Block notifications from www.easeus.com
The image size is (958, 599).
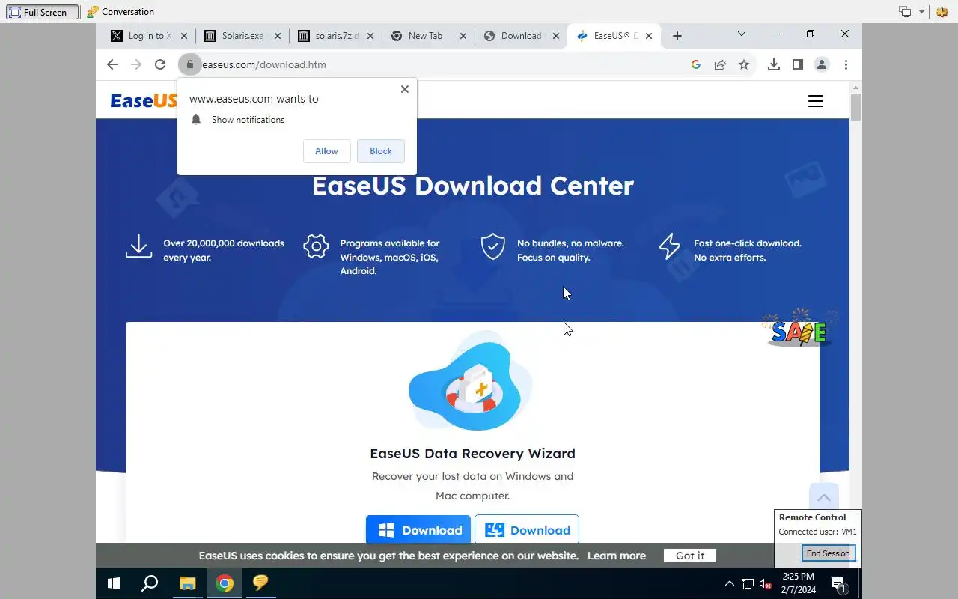tap(381, 151)
